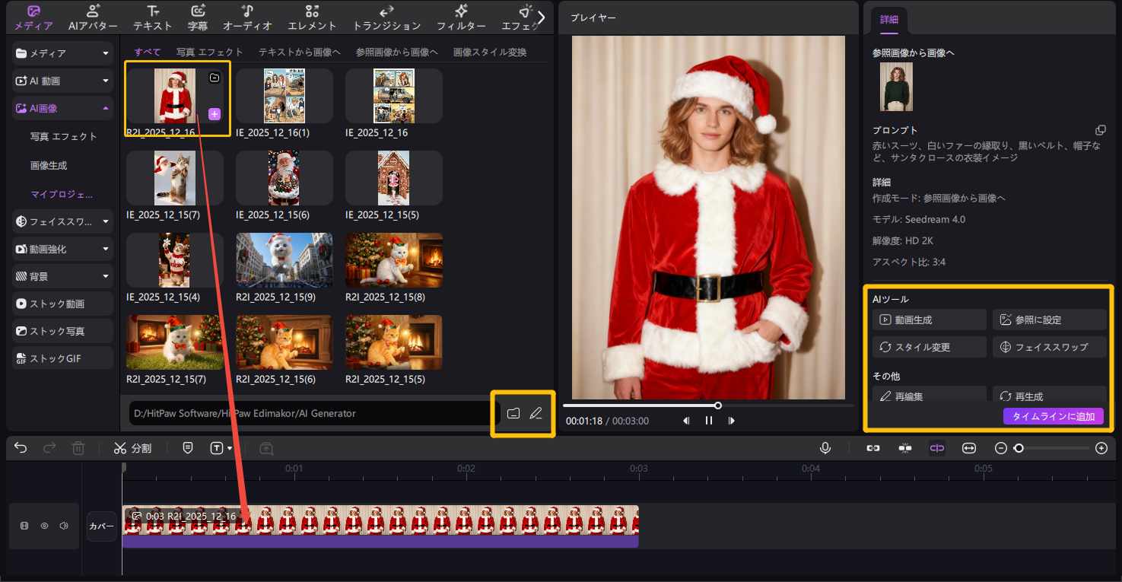Click the microphone voice-over record icon

click(825, 448)
